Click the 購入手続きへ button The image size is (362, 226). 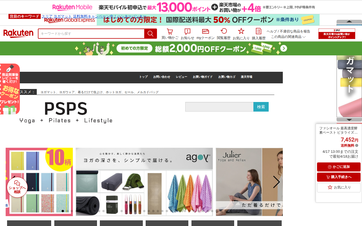[x=339, y=177]
